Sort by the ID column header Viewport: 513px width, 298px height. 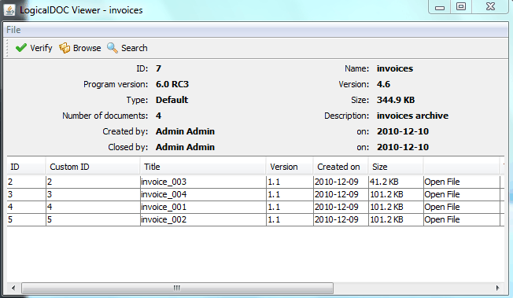click(26, 167)
